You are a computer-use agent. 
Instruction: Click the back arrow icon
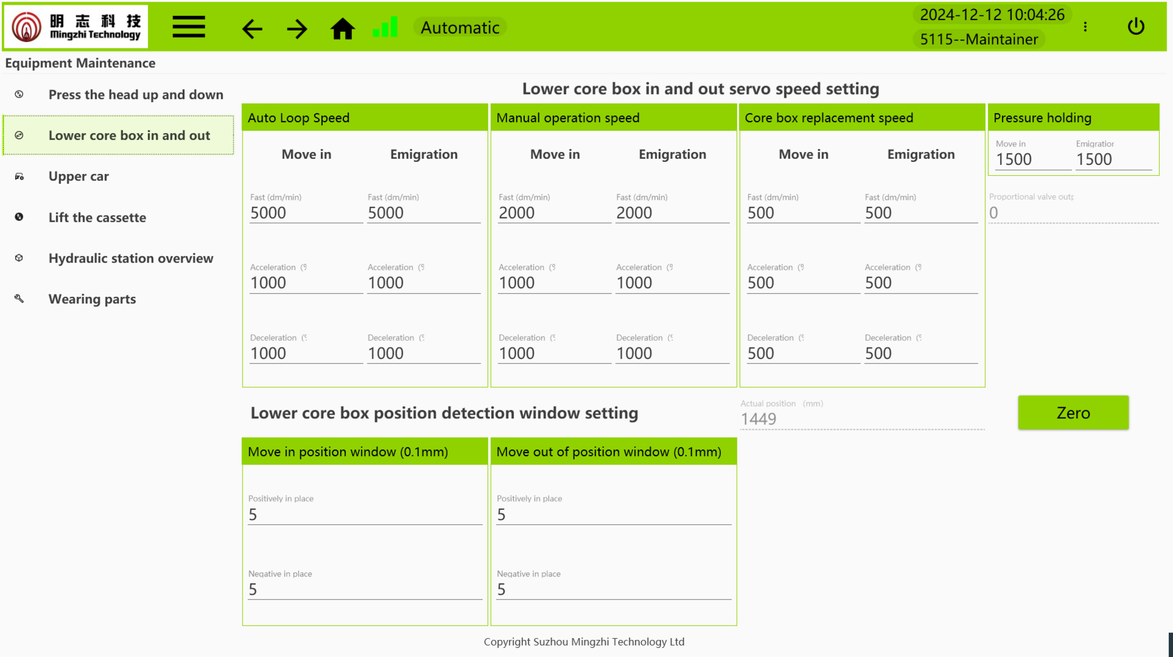click(252, 29)
